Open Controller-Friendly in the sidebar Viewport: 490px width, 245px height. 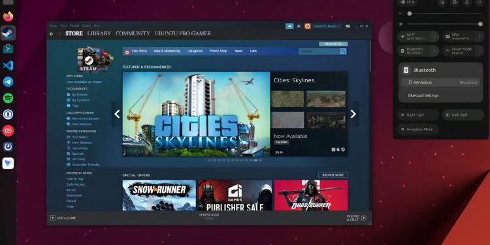(86, 165)
